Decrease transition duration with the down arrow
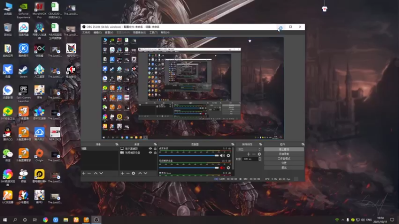 260,160
